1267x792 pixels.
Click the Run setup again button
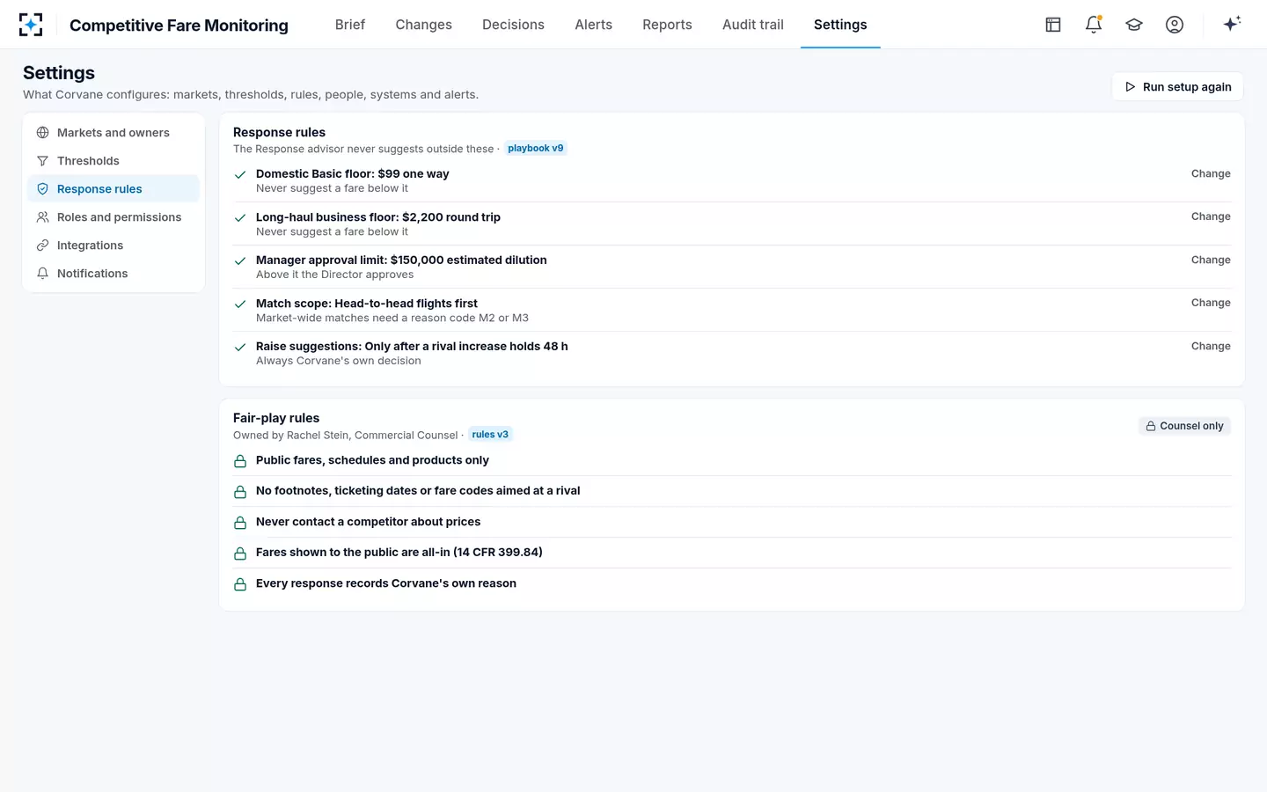coord(1177,86)
